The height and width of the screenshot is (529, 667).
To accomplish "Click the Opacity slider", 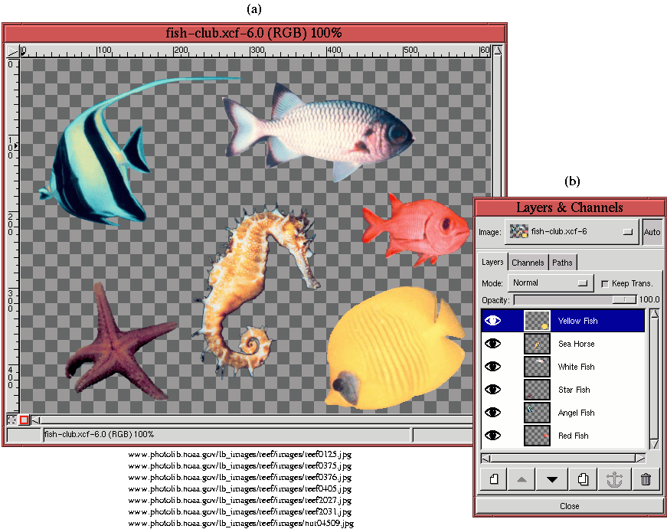I will pos(574,300).
